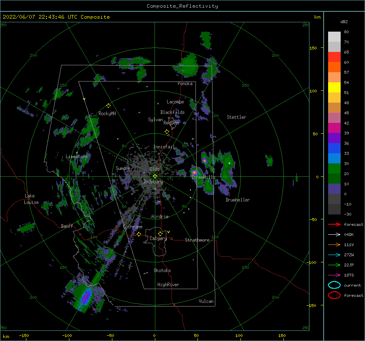Select the bright green 30 dBZ swatch

click(x=334, y=168)
